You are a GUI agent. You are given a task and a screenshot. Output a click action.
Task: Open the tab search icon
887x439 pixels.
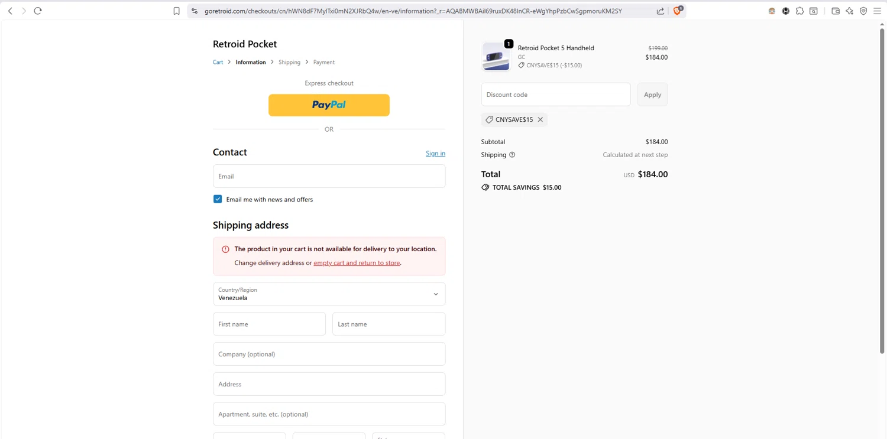click(814, 11)
